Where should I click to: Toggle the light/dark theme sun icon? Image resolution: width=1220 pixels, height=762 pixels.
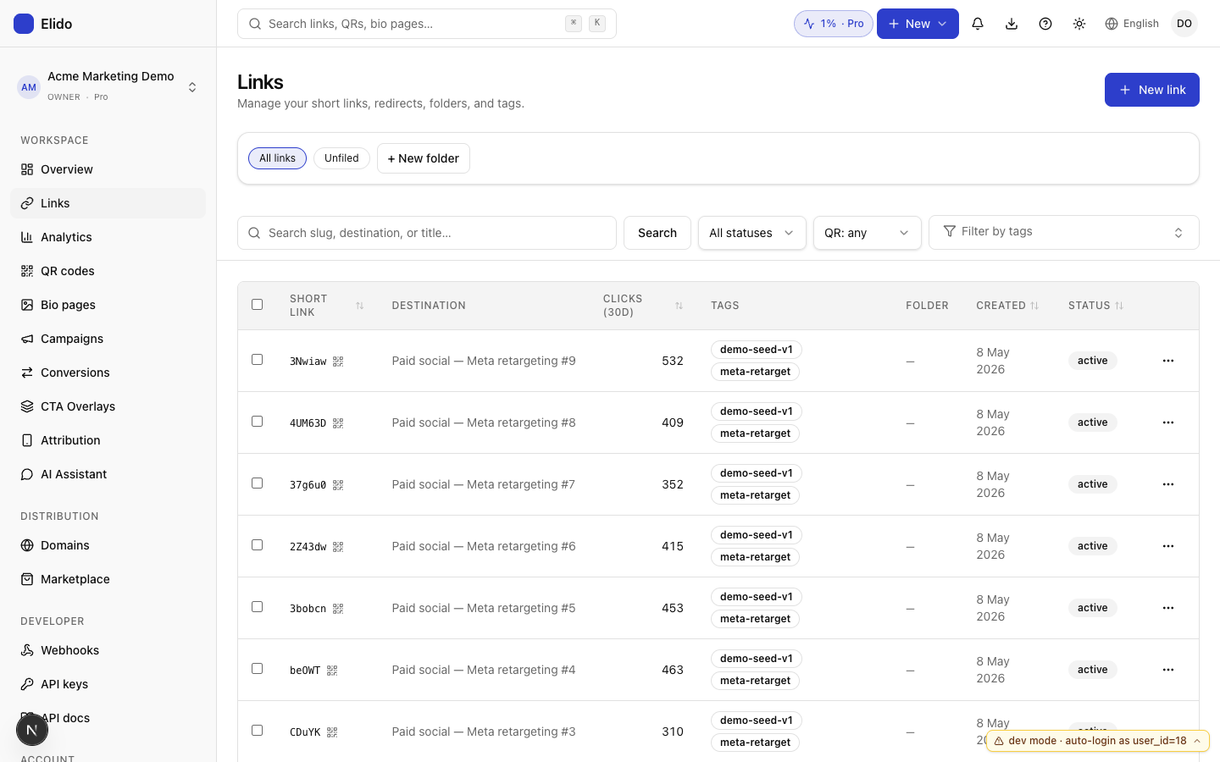1079,24
